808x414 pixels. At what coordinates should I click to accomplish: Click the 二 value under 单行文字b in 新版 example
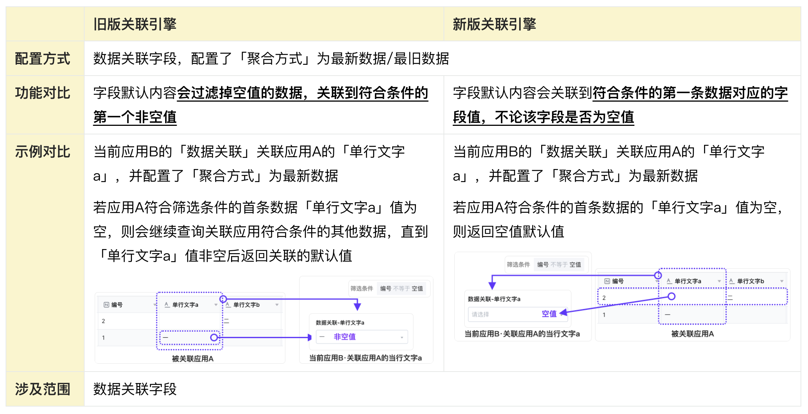point(730,298)
